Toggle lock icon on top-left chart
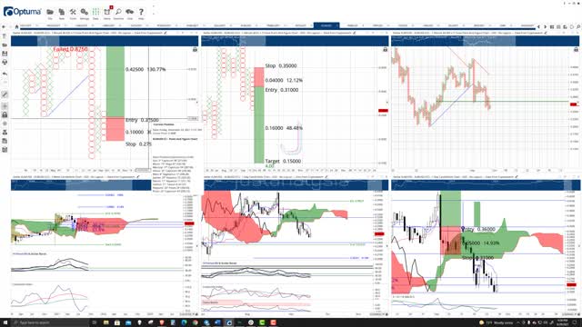Screen dimensions: 582x327 (195, 49)
